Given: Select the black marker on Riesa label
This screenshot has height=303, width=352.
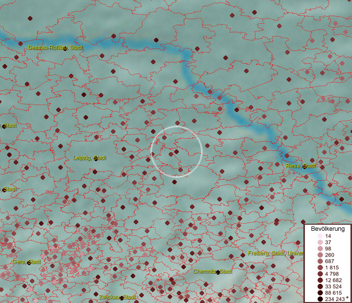Looking at the screenshot, I should (x=304, y=167).
